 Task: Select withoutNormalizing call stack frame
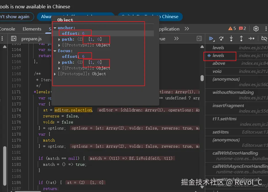point(237,95)
